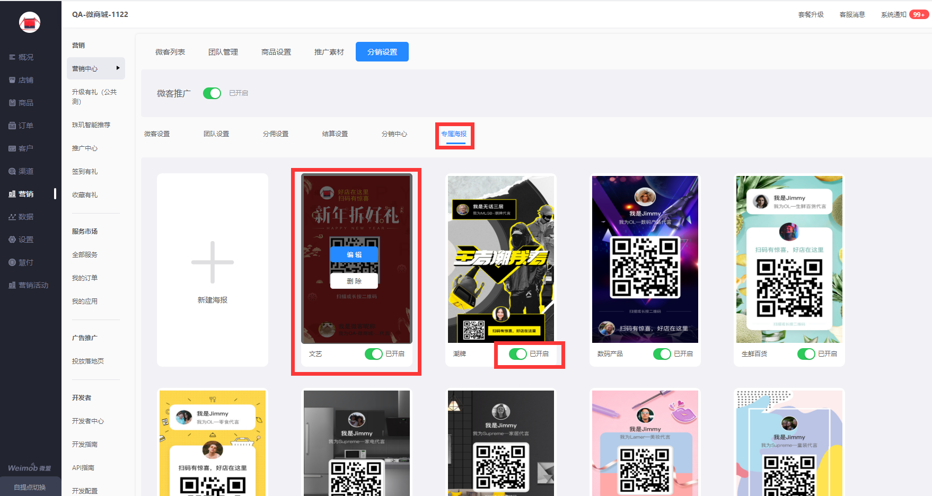Switch to the 推广素材 tab
Screen dimensions: 932x496
point(329,52)
